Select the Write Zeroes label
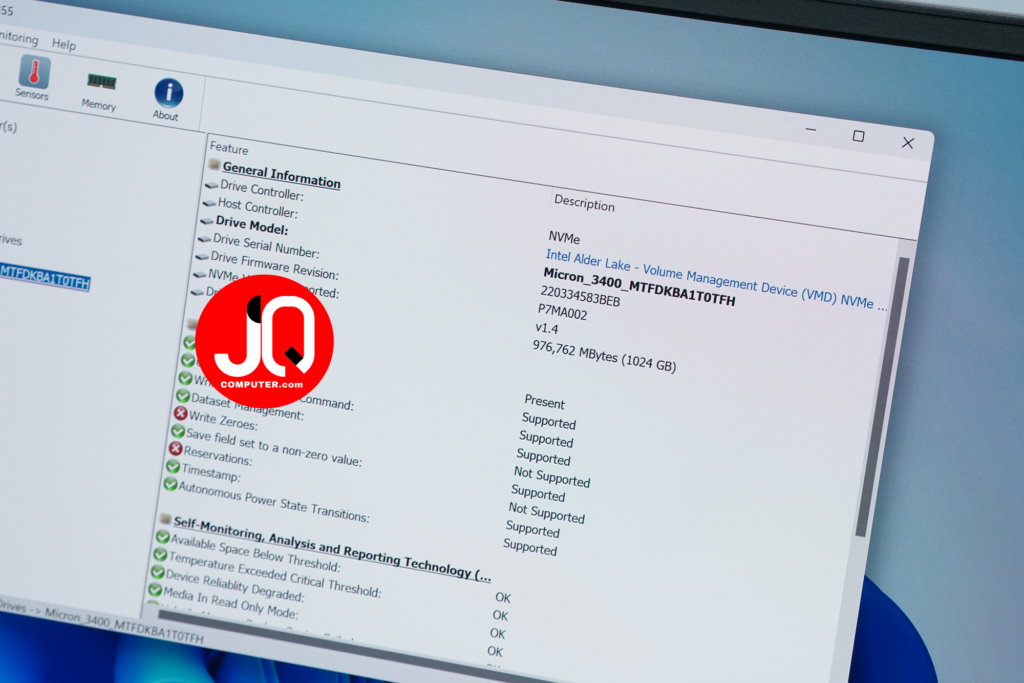This screenshot has height=683, width=1024. [223, 421]
